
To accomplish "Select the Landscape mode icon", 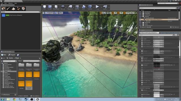I will tap(13, 9).
